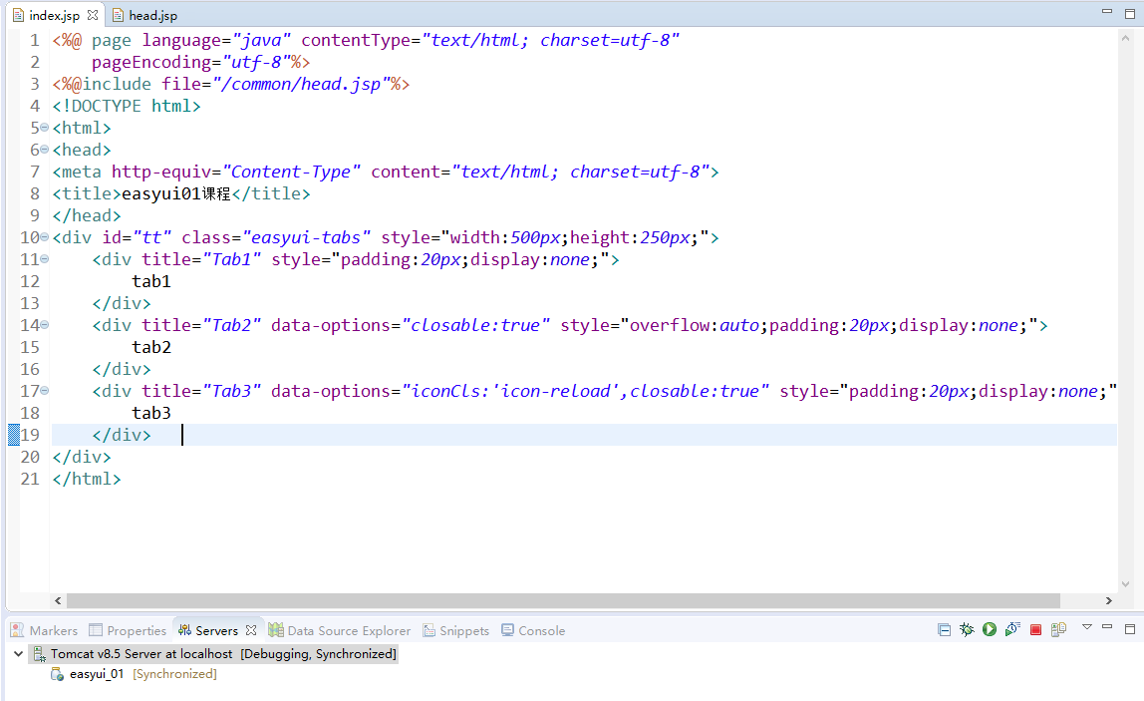Click the easyui_01 module icon
1144x701 pixels.
(x=57, y=674)
